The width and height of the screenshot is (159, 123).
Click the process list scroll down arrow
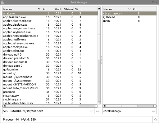pos(99,103)
